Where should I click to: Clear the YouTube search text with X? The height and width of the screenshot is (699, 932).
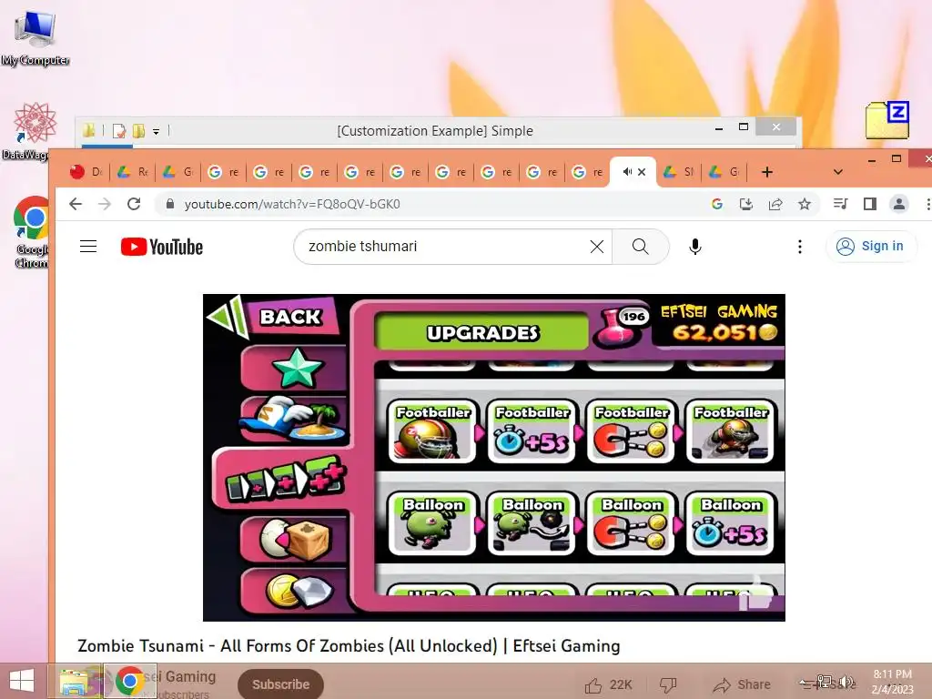(x=597, y=246)
